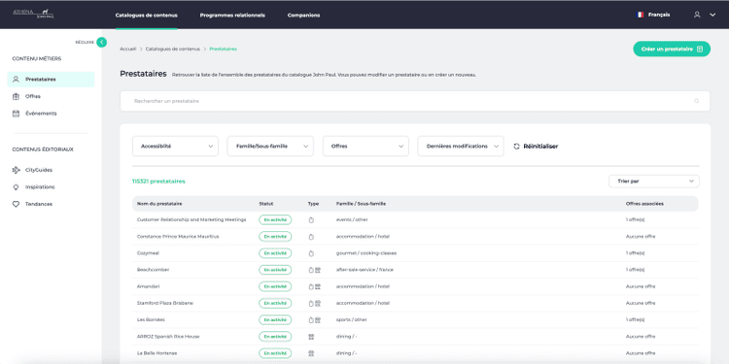Click the Prestataires person icon in sidebar

pyautogui.click(x=16, y=80)
